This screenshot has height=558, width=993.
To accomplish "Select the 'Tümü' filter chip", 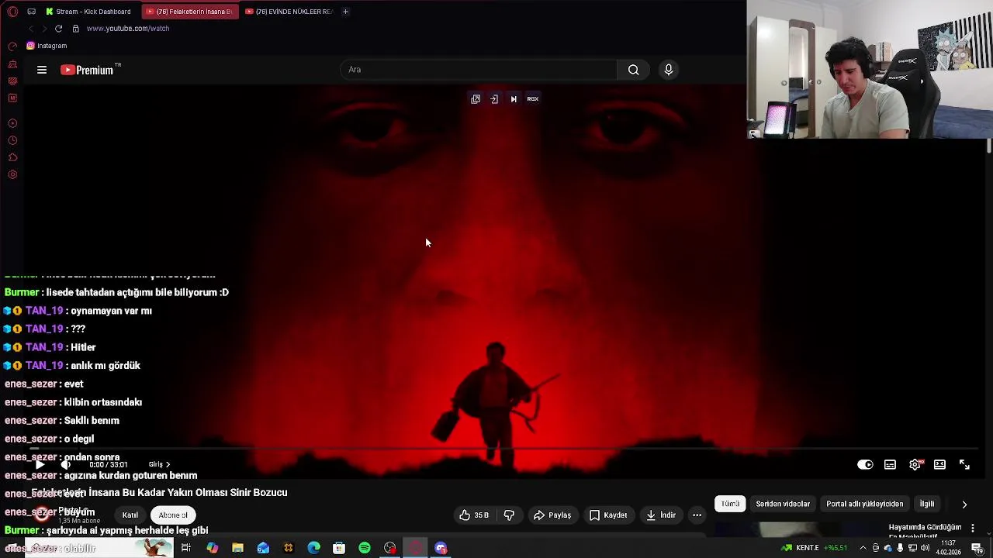I will point(730,504).
